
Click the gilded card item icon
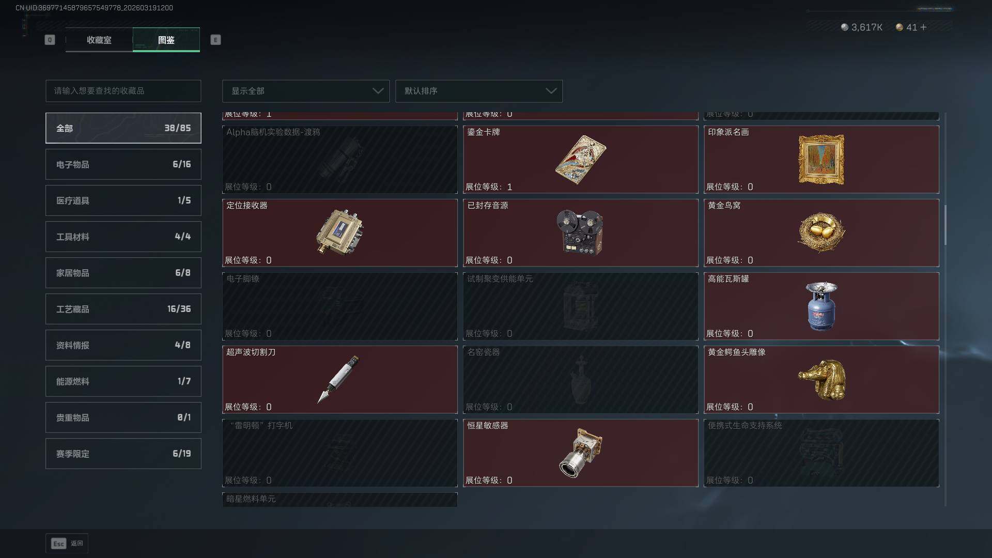(x=580, y=160)
